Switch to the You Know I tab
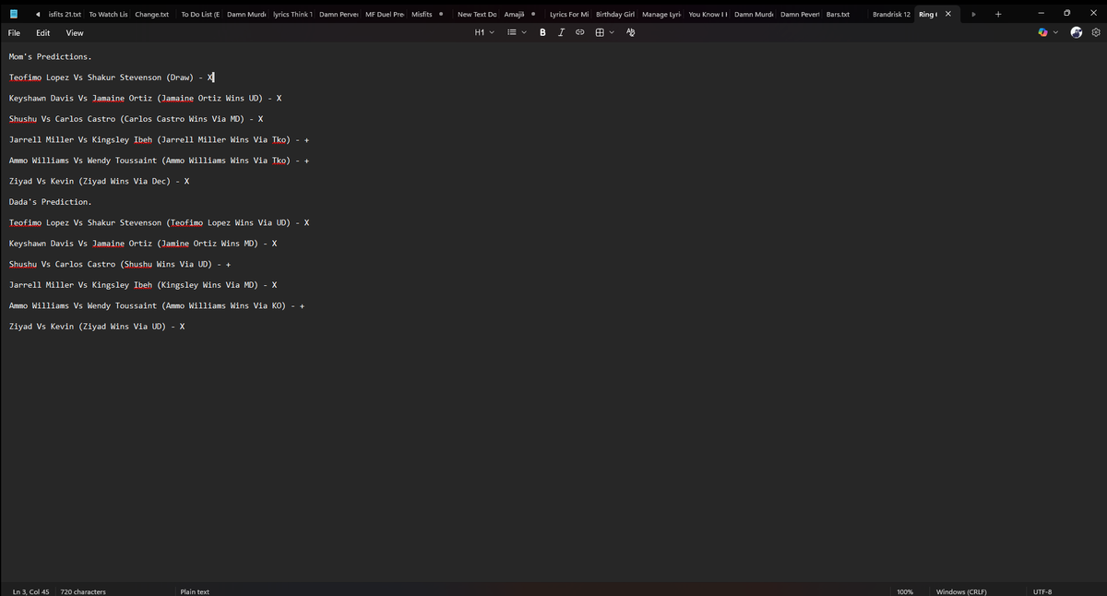Screen dimensions: 1107x596 708,14
